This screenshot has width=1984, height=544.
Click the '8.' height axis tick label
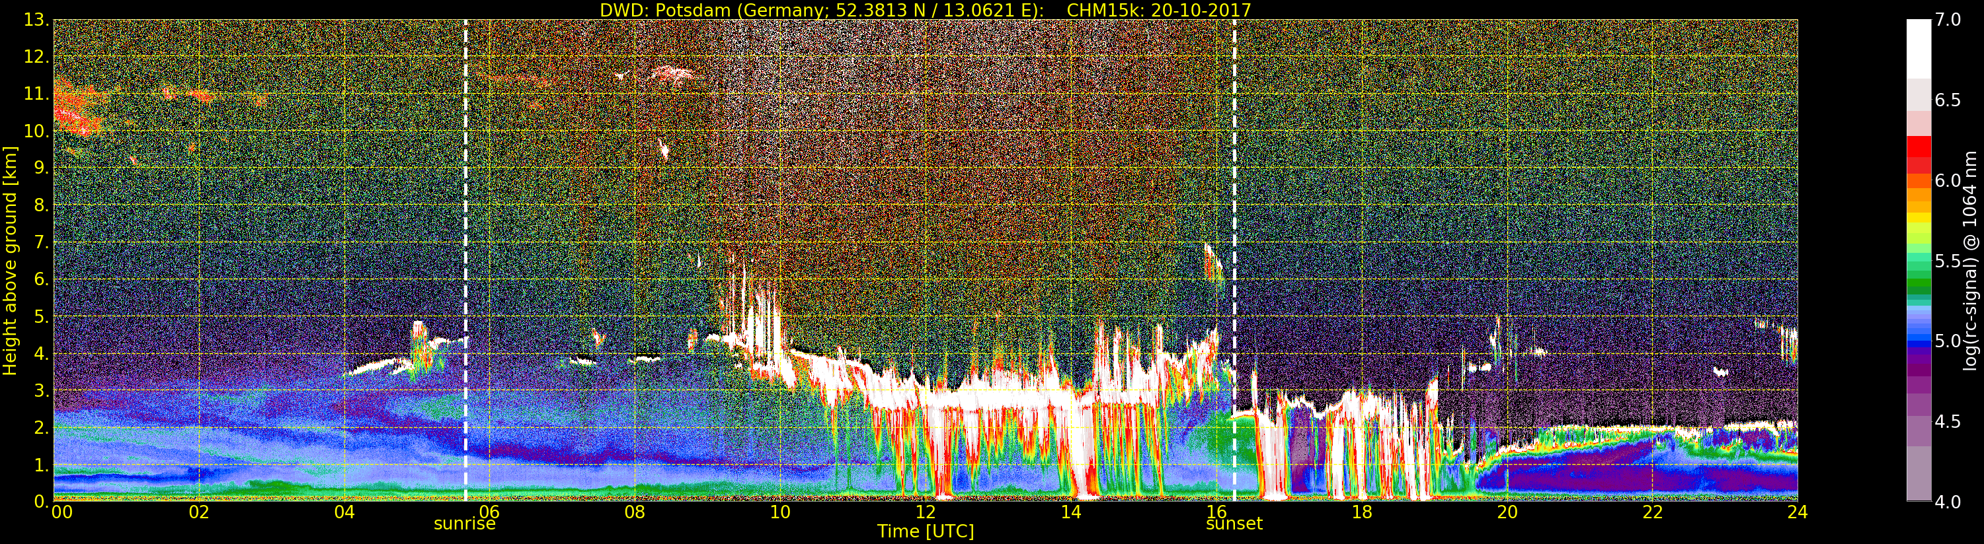coord(41,205)
